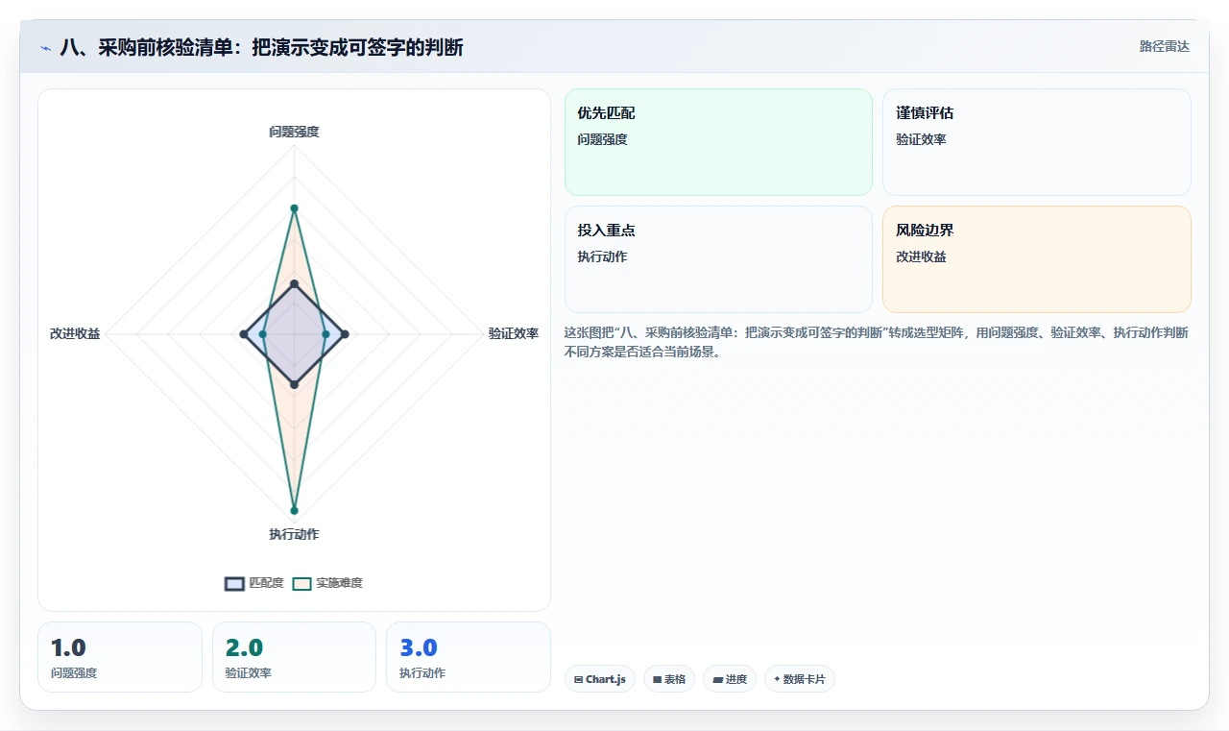
Task: Click the 匹配度 data point on the 验证效率 axis
Action: [x=345, y=334]
